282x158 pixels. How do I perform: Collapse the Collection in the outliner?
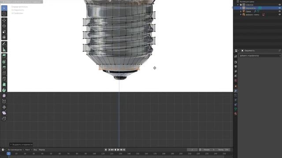click(238, 5)
